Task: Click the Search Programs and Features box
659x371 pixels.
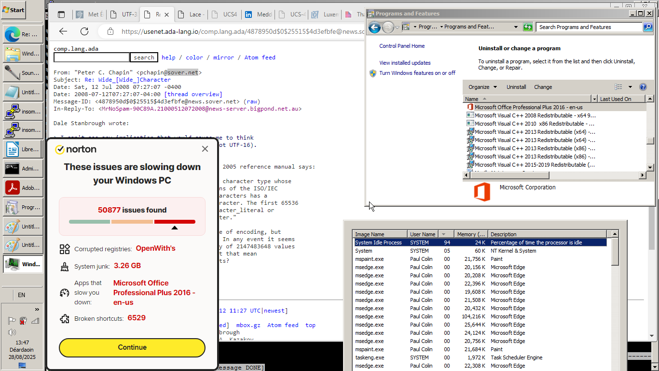Action: tap(590, 27)
